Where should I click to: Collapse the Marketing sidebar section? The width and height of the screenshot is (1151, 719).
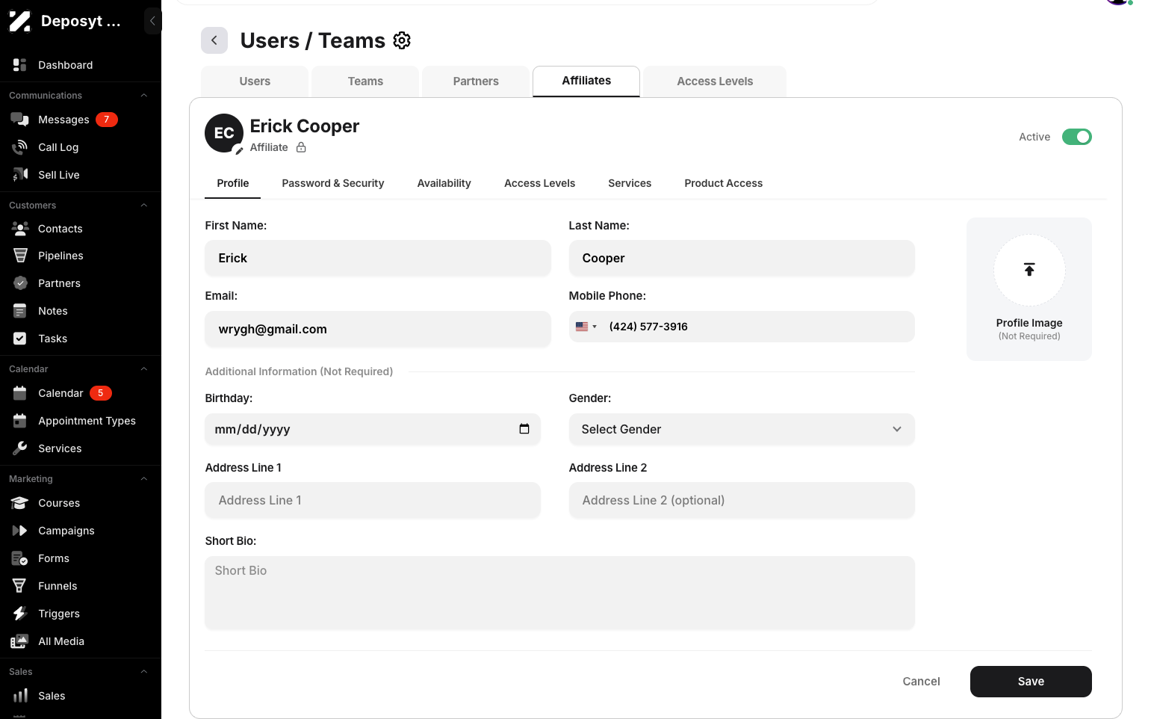(144, 479)
